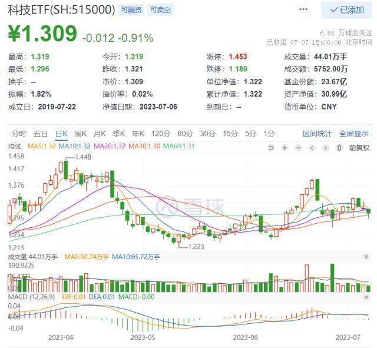
Task: Switch to the 1分 interval tab
Action: (269, 134)
